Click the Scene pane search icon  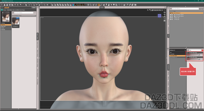tap(171, 9)
